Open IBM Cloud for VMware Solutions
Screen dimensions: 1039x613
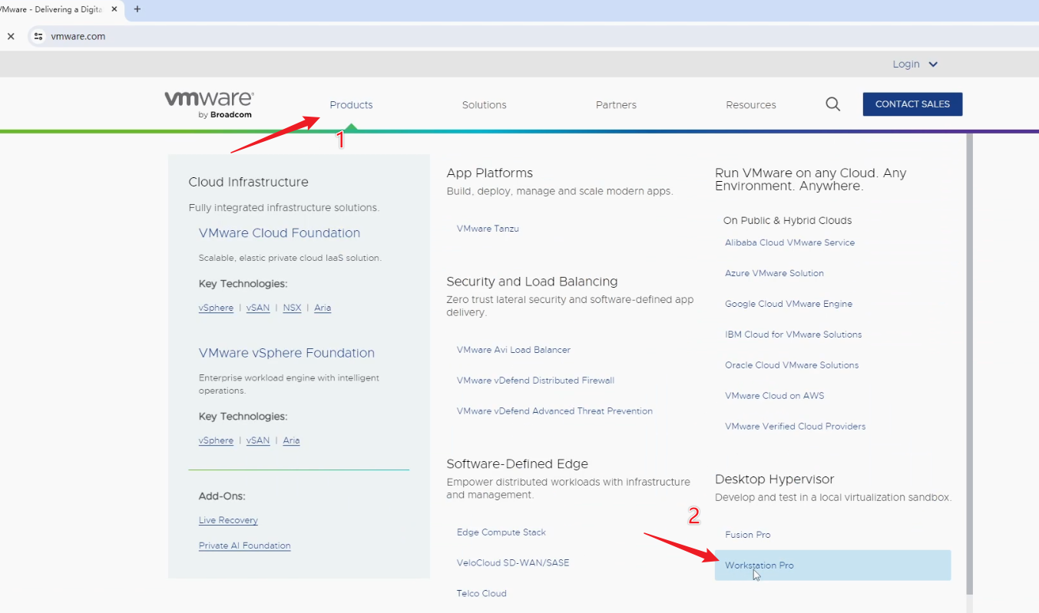[793, 335]
